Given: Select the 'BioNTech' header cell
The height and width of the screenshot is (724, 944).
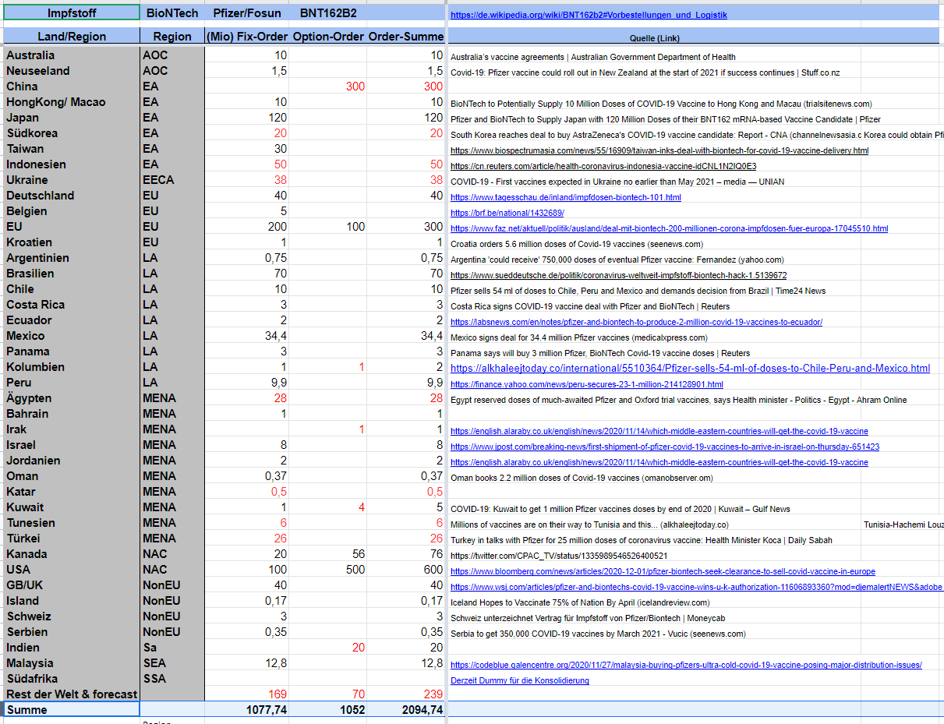Looking at the screenshot, I should (x=172, y=13).
